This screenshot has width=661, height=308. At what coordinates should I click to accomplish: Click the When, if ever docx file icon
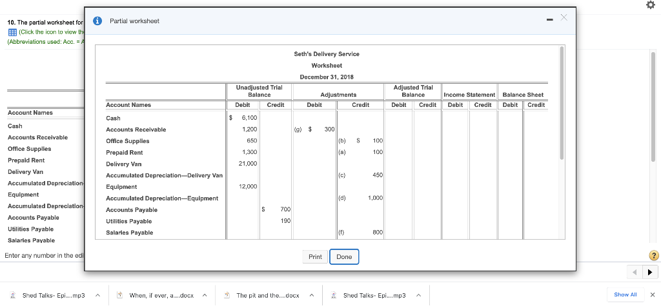[x=119, y=295]
